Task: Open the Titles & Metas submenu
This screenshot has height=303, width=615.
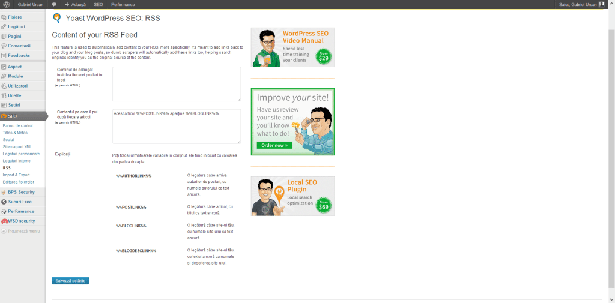Action: coord(15,133)
